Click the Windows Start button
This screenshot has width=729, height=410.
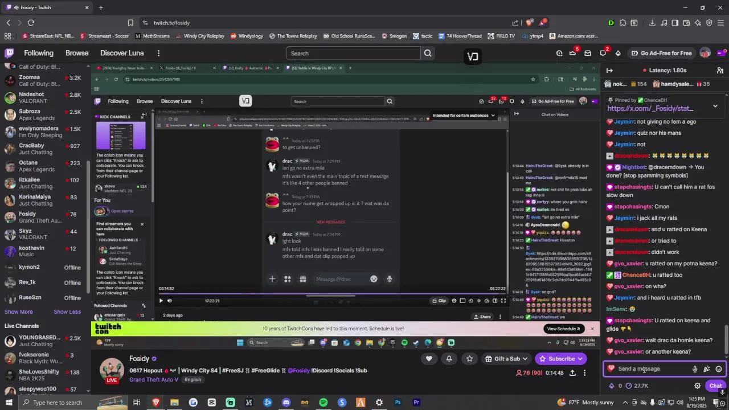10,403
